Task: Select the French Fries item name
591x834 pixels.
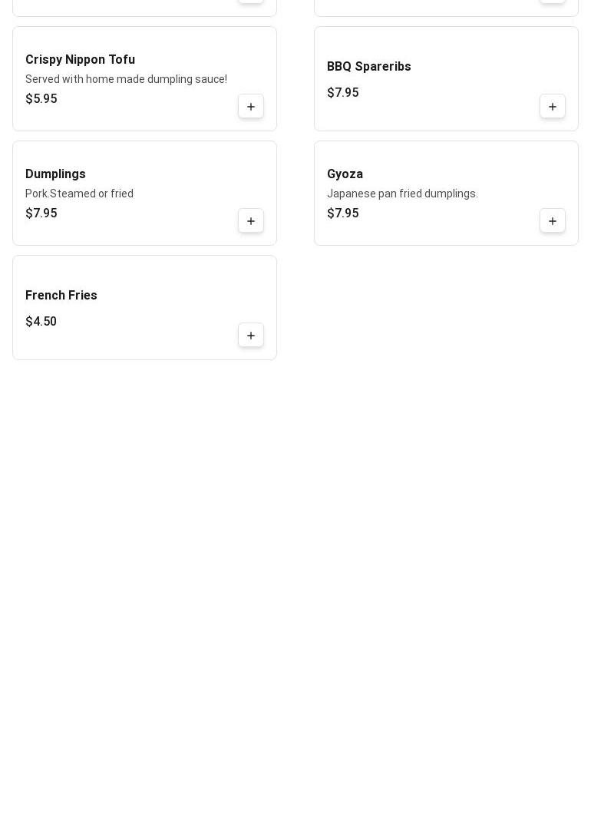Action: 61,296
